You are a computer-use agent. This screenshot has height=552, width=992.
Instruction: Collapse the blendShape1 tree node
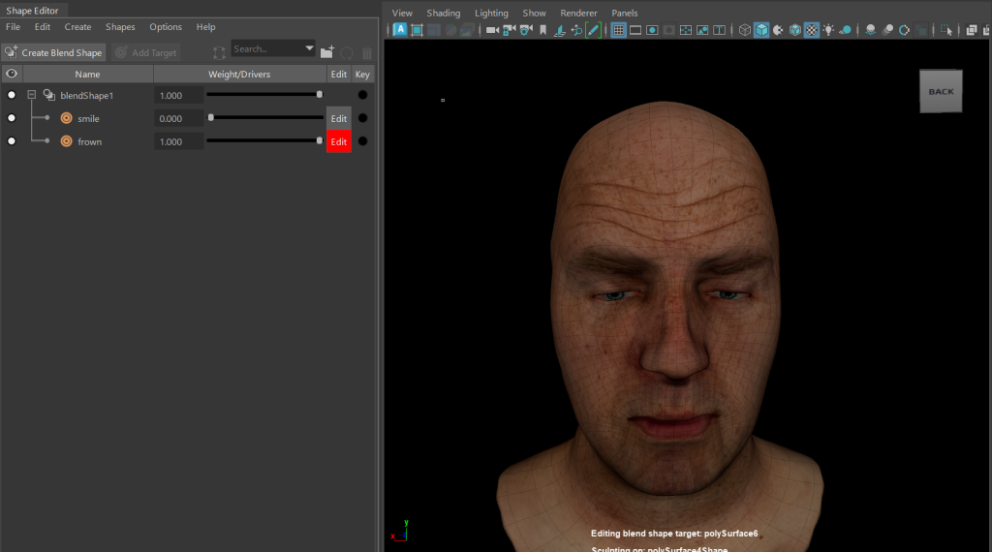(31, 95)
